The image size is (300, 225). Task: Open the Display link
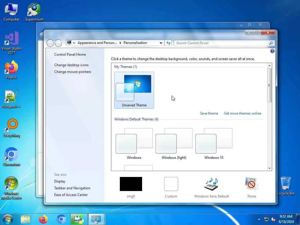click(60, 181)
